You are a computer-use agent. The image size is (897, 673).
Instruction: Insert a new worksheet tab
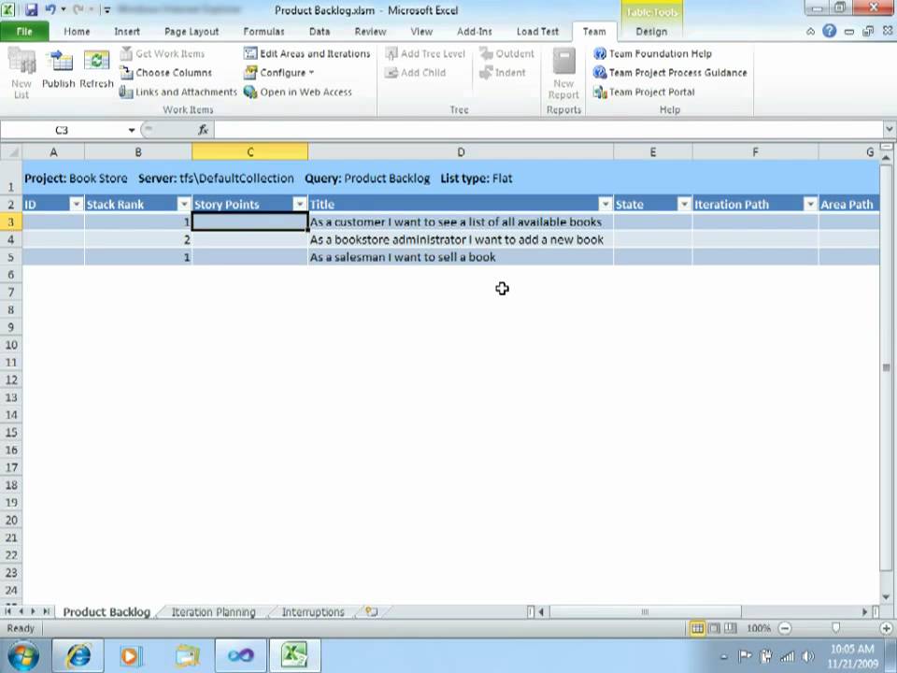pos(371,611)
